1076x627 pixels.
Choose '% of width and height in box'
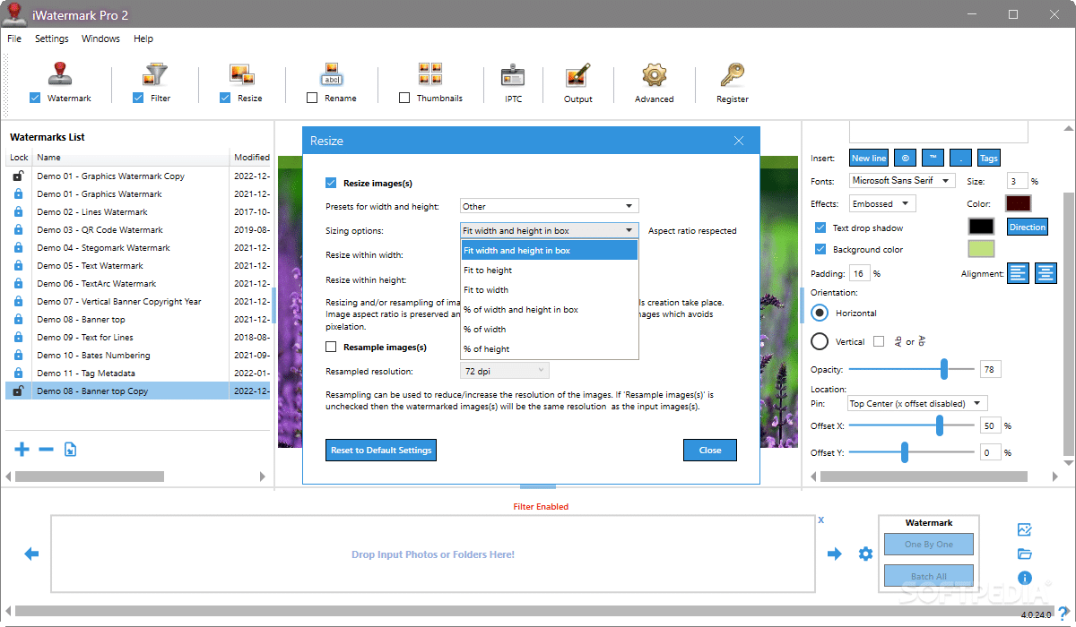549,309
